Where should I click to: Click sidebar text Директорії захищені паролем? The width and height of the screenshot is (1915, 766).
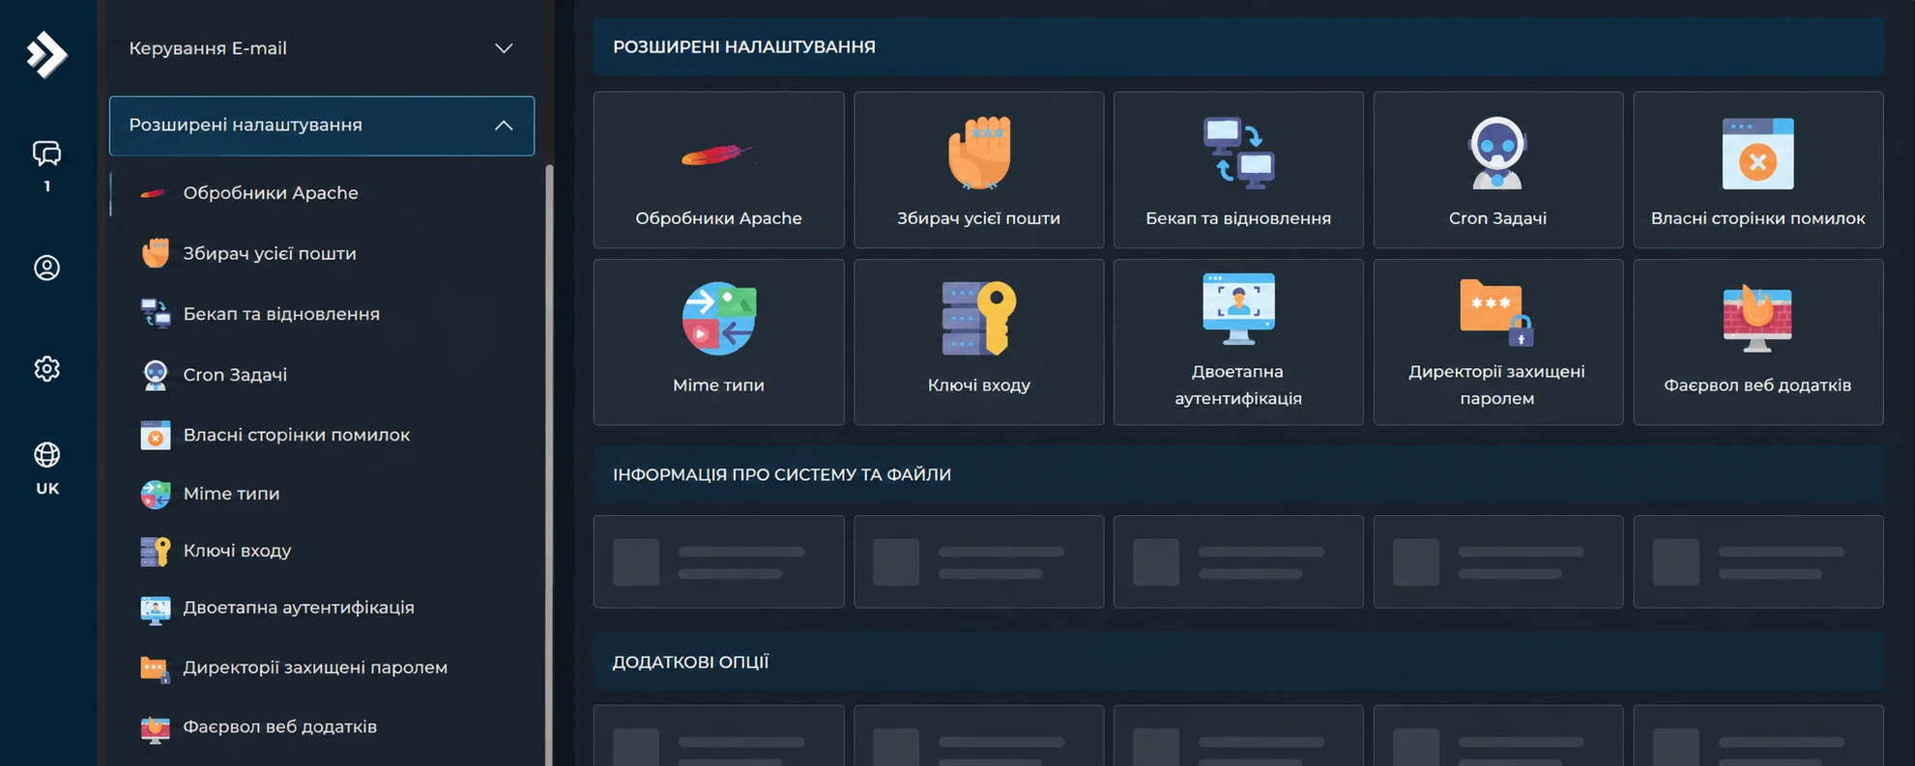click(315, 667)
